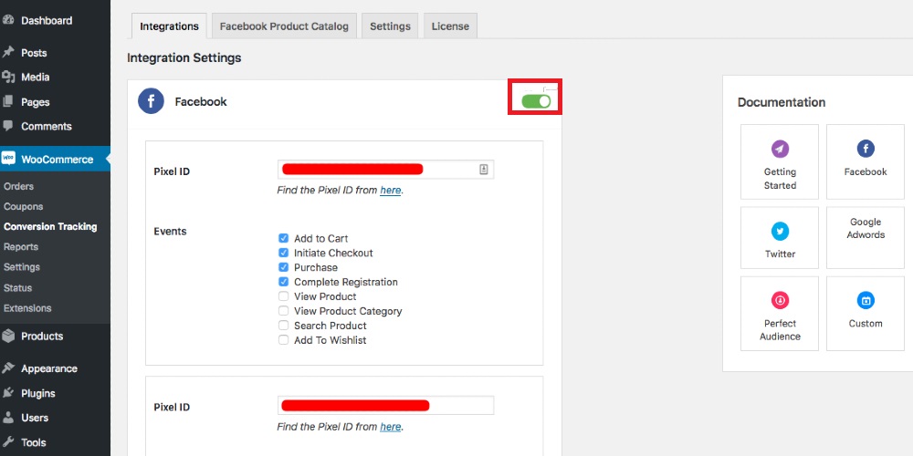Select Conversion Tracking submenu item

[50, 227]
